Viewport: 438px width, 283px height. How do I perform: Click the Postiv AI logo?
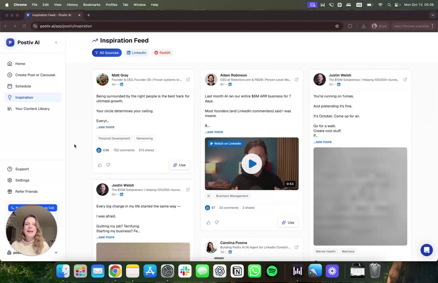(10, 42)
